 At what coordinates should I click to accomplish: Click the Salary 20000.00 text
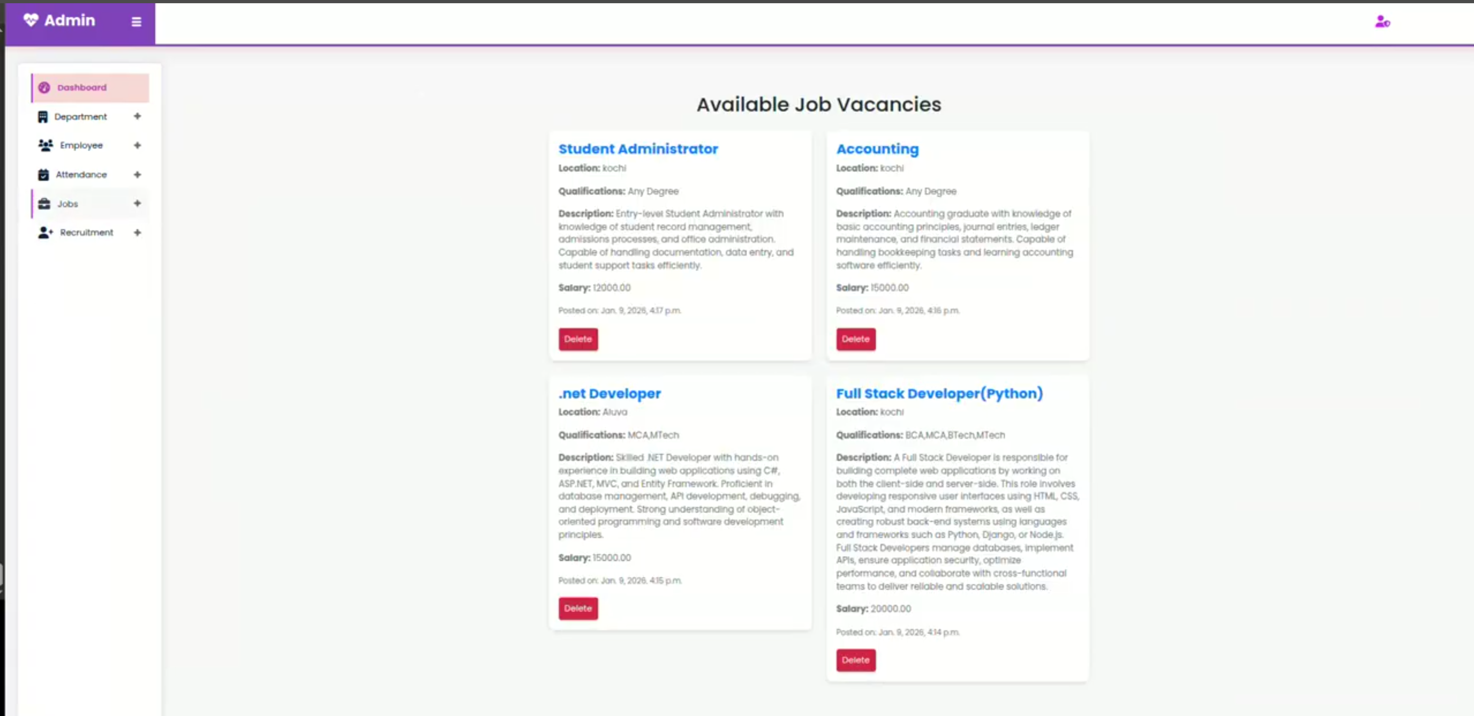(x=873, y=609)
